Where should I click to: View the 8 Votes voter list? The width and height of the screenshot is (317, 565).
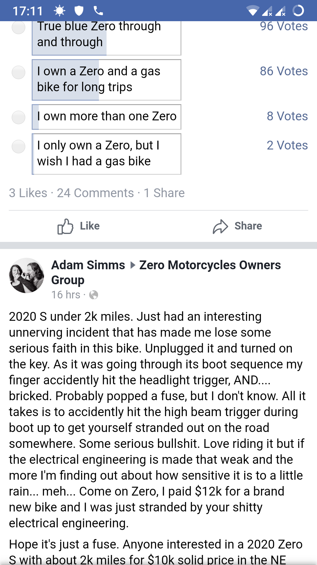click(287, 116)
